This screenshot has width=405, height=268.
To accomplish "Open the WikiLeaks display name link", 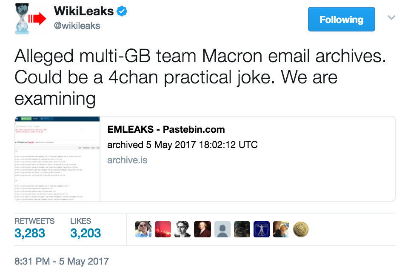I will (x=84, y=11).
